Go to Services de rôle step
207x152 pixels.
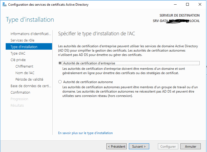coord(23,40)
